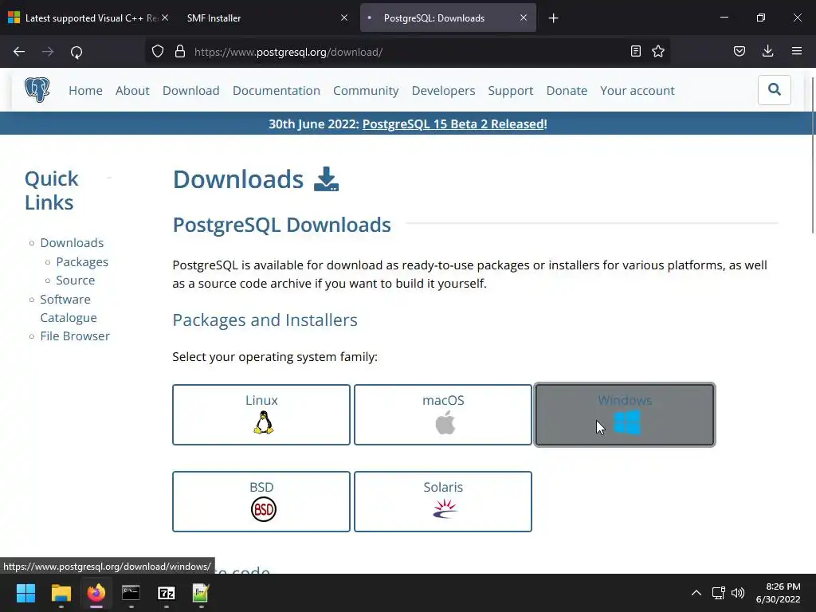Screen dimensions: 816x612
Task: Open the Notepad++ taskbar icon
Action: tap(201, 593)
